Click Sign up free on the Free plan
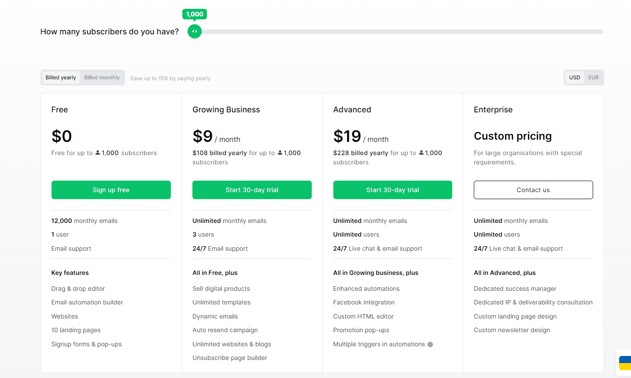 tap(111, 189)
